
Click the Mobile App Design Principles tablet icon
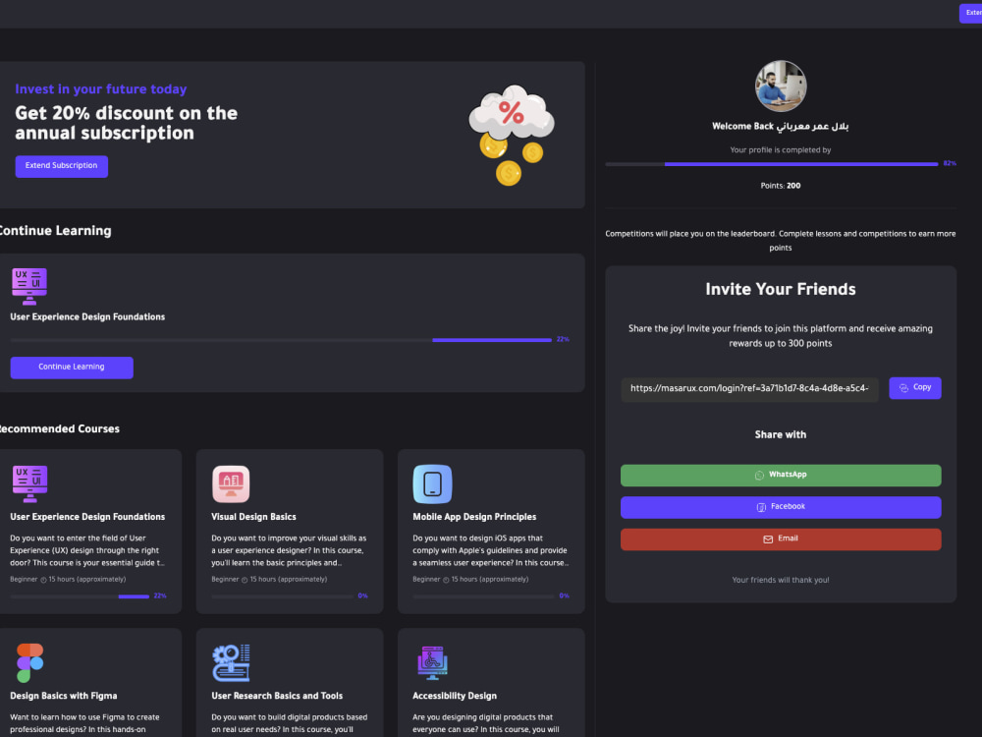pos(432,483)
